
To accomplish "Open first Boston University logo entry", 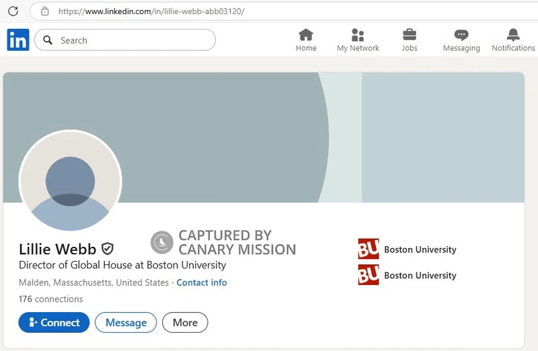I will coord(369,249).
